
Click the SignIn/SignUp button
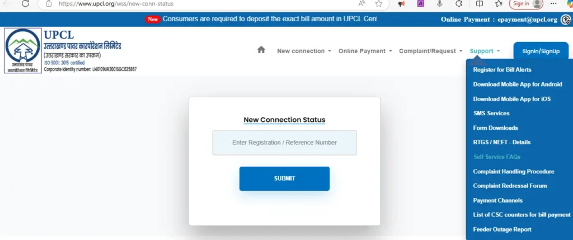541,51
